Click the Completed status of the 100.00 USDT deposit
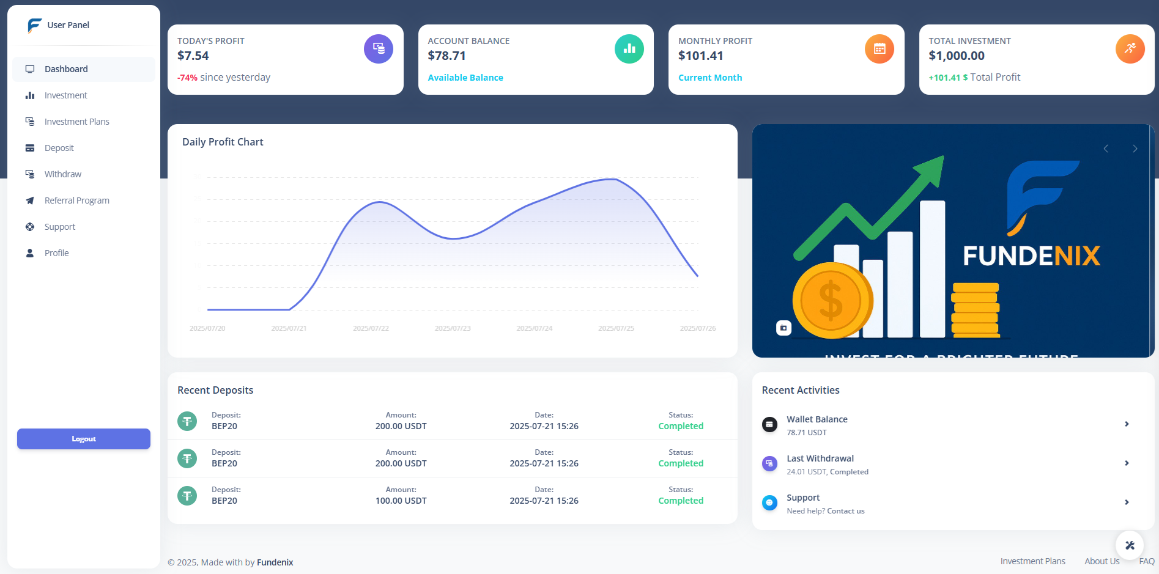 click(681, 501)
